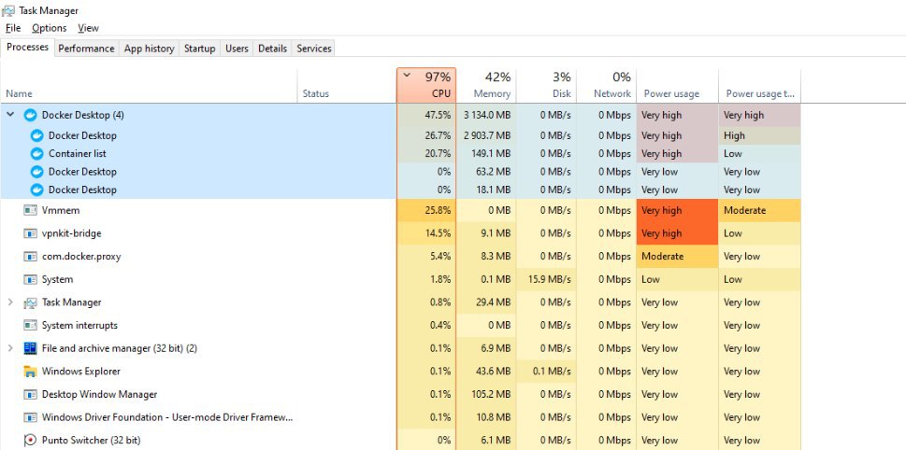Expand the Task Manager process row
This screenshot has height=450, width=906.
pyautogui.click(x=10, y=302)
